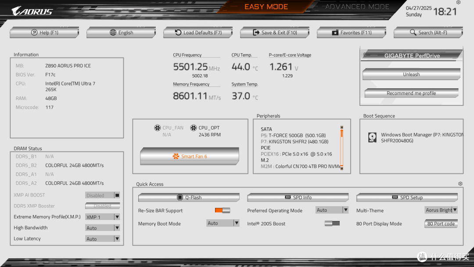Toggle Intel 200S Boost switch
This screenshot has width=474, height=267.
pos(332,224)
